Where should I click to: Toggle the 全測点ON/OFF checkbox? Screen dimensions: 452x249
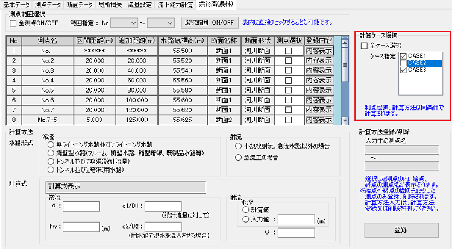pyautogui.click(x=14, y=23)
